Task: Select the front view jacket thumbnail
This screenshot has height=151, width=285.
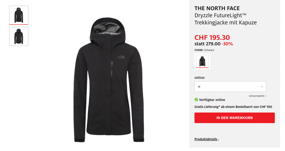Action: point(19,15)
